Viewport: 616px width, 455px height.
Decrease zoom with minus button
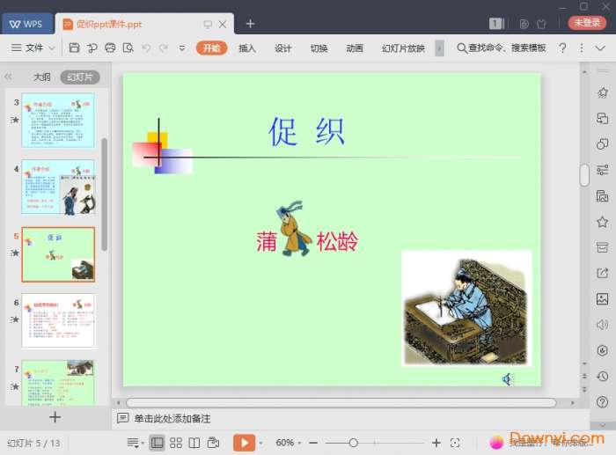click(x=313, y=443)
